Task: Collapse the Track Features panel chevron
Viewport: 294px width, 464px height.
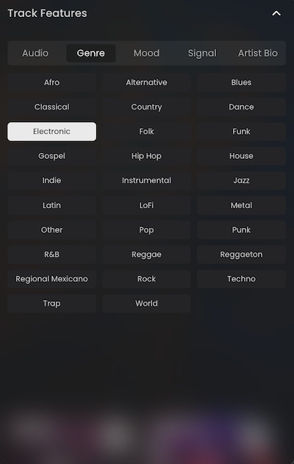Action: coord(276,13)
